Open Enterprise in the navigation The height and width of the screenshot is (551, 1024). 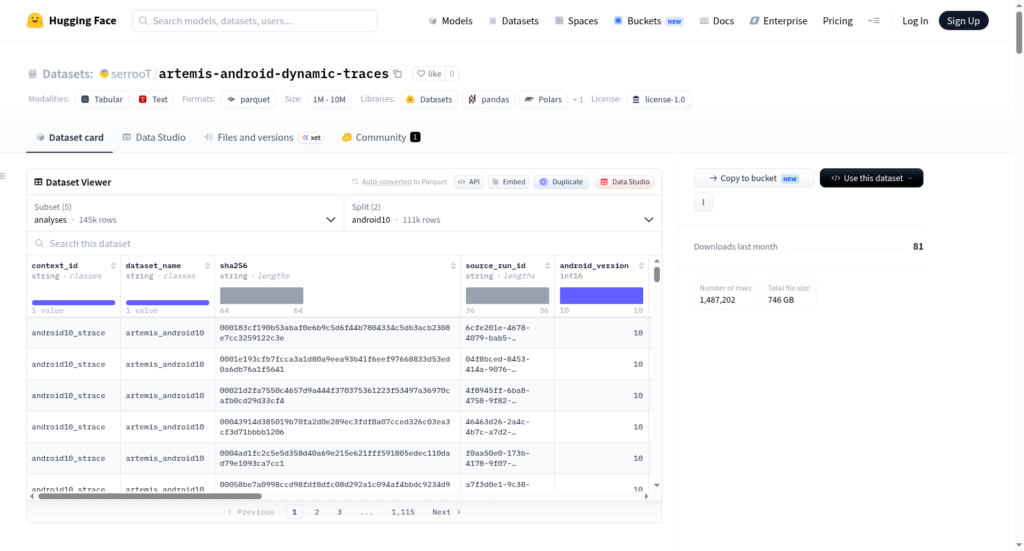[778, 20]
